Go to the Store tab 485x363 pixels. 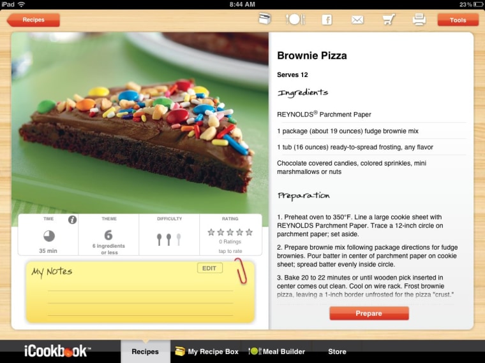337,352
